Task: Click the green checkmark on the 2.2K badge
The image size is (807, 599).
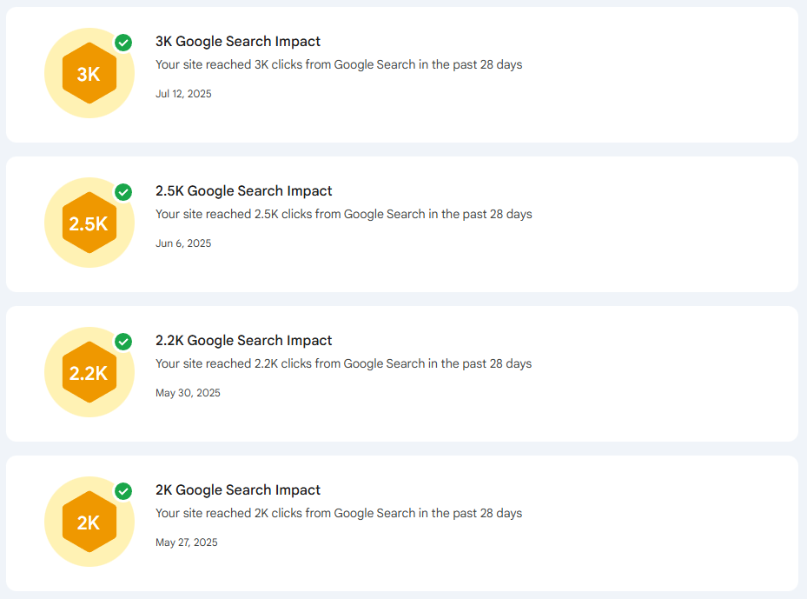Action: [x=123, y=340]
